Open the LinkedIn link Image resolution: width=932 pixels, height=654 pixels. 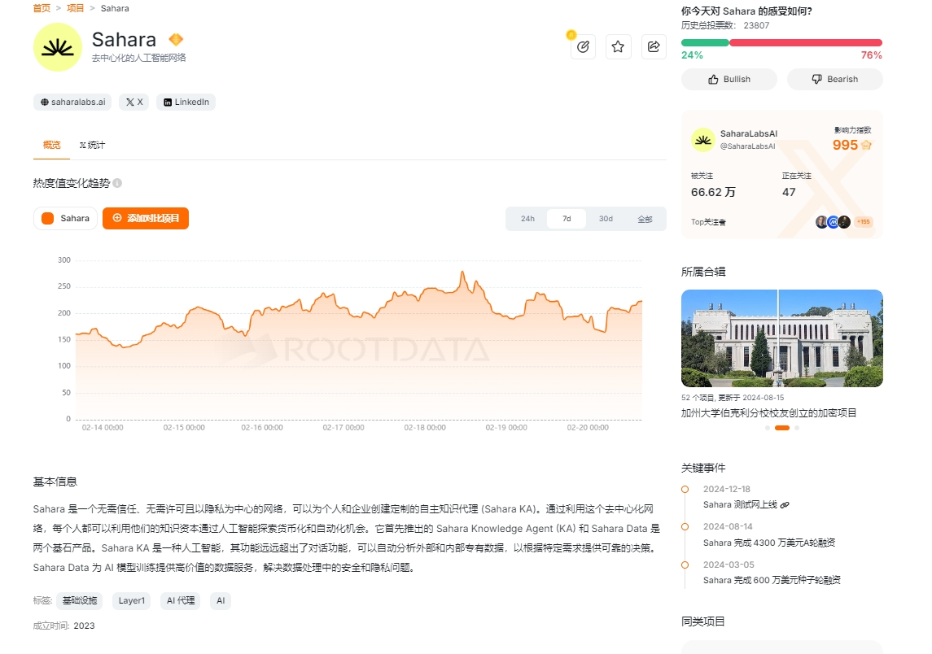pos(186,102)
